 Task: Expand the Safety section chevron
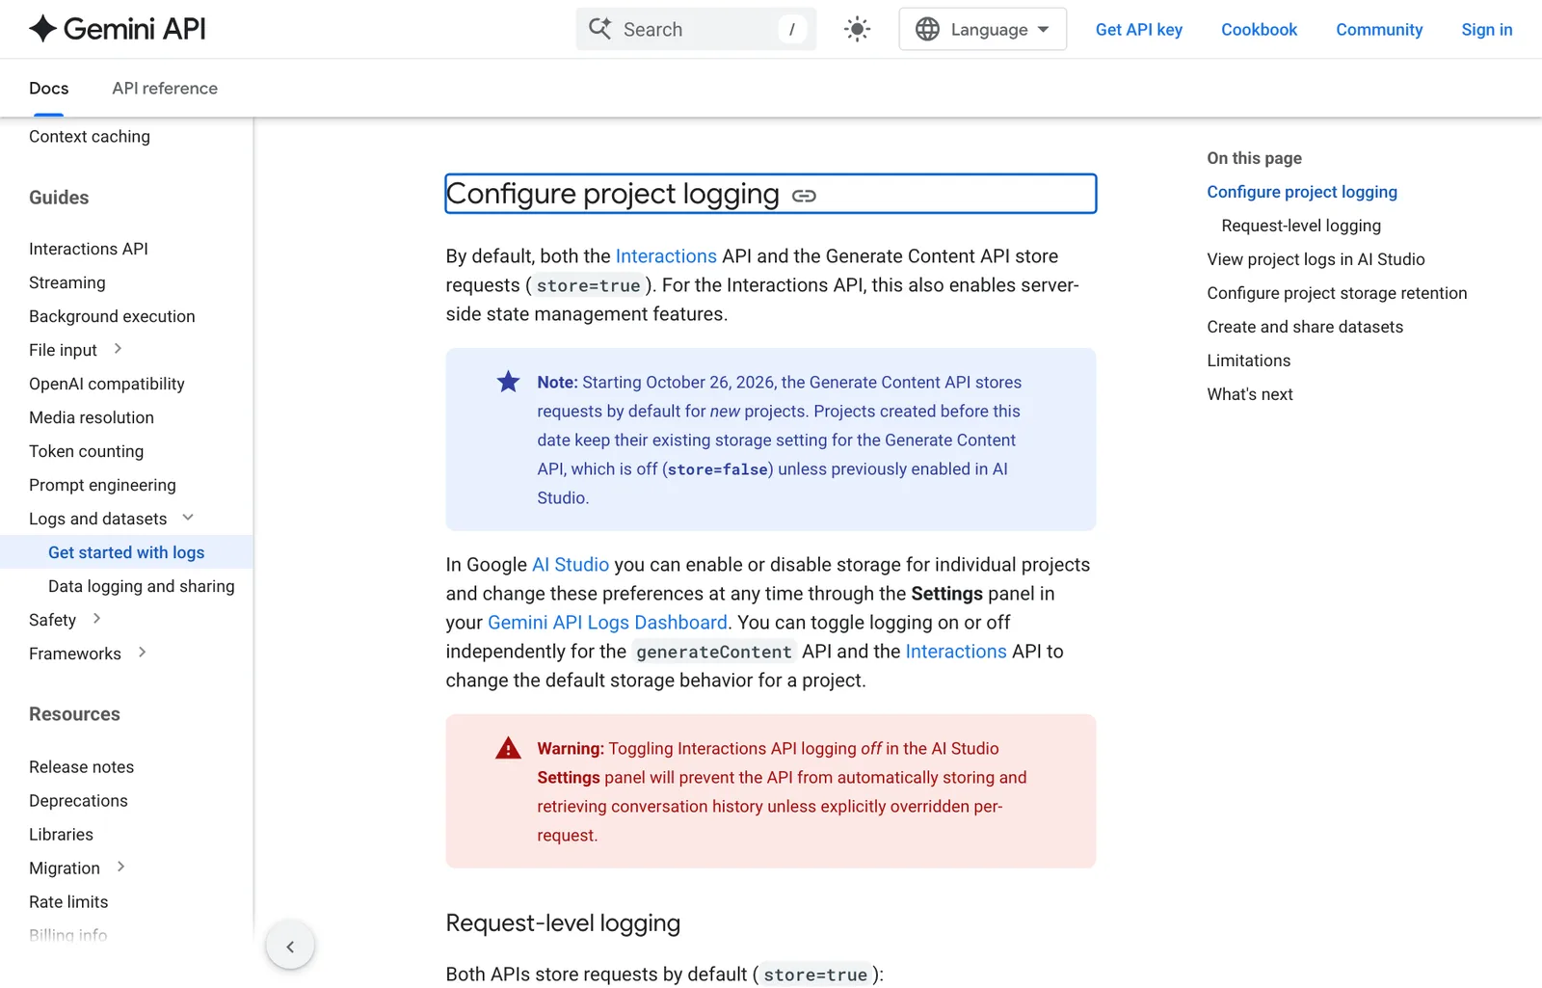point(96,619)
